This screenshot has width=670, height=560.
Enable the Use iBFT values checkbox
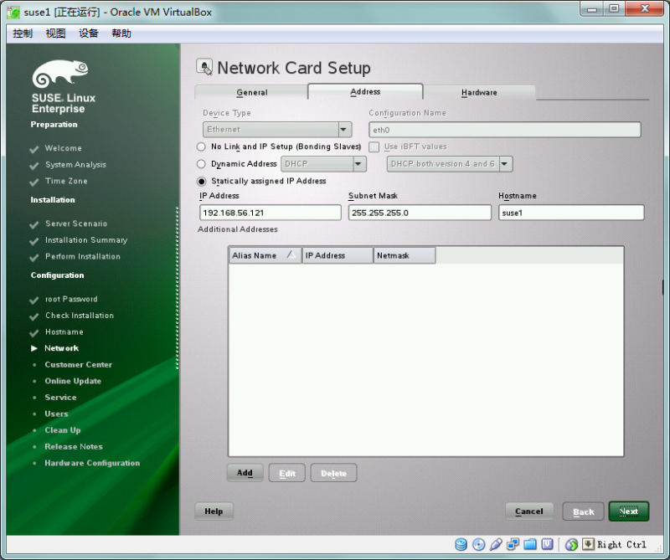click(374, 146)
